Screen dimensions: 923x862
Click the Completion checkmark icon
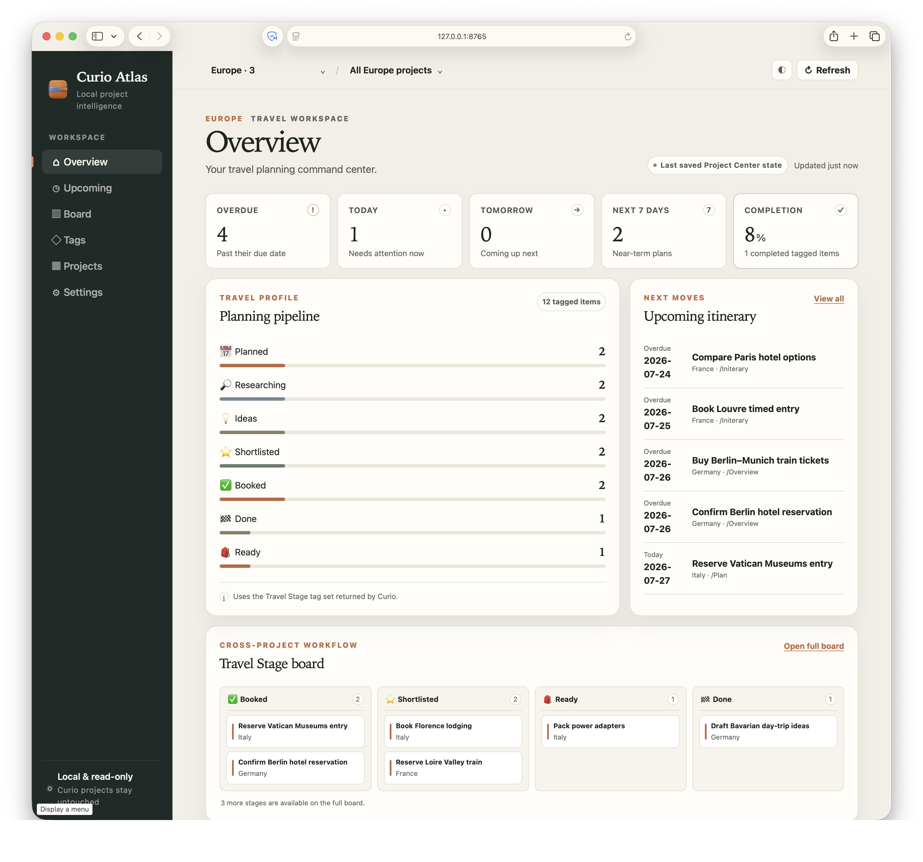pyautogui.click(x=840, y=210)
